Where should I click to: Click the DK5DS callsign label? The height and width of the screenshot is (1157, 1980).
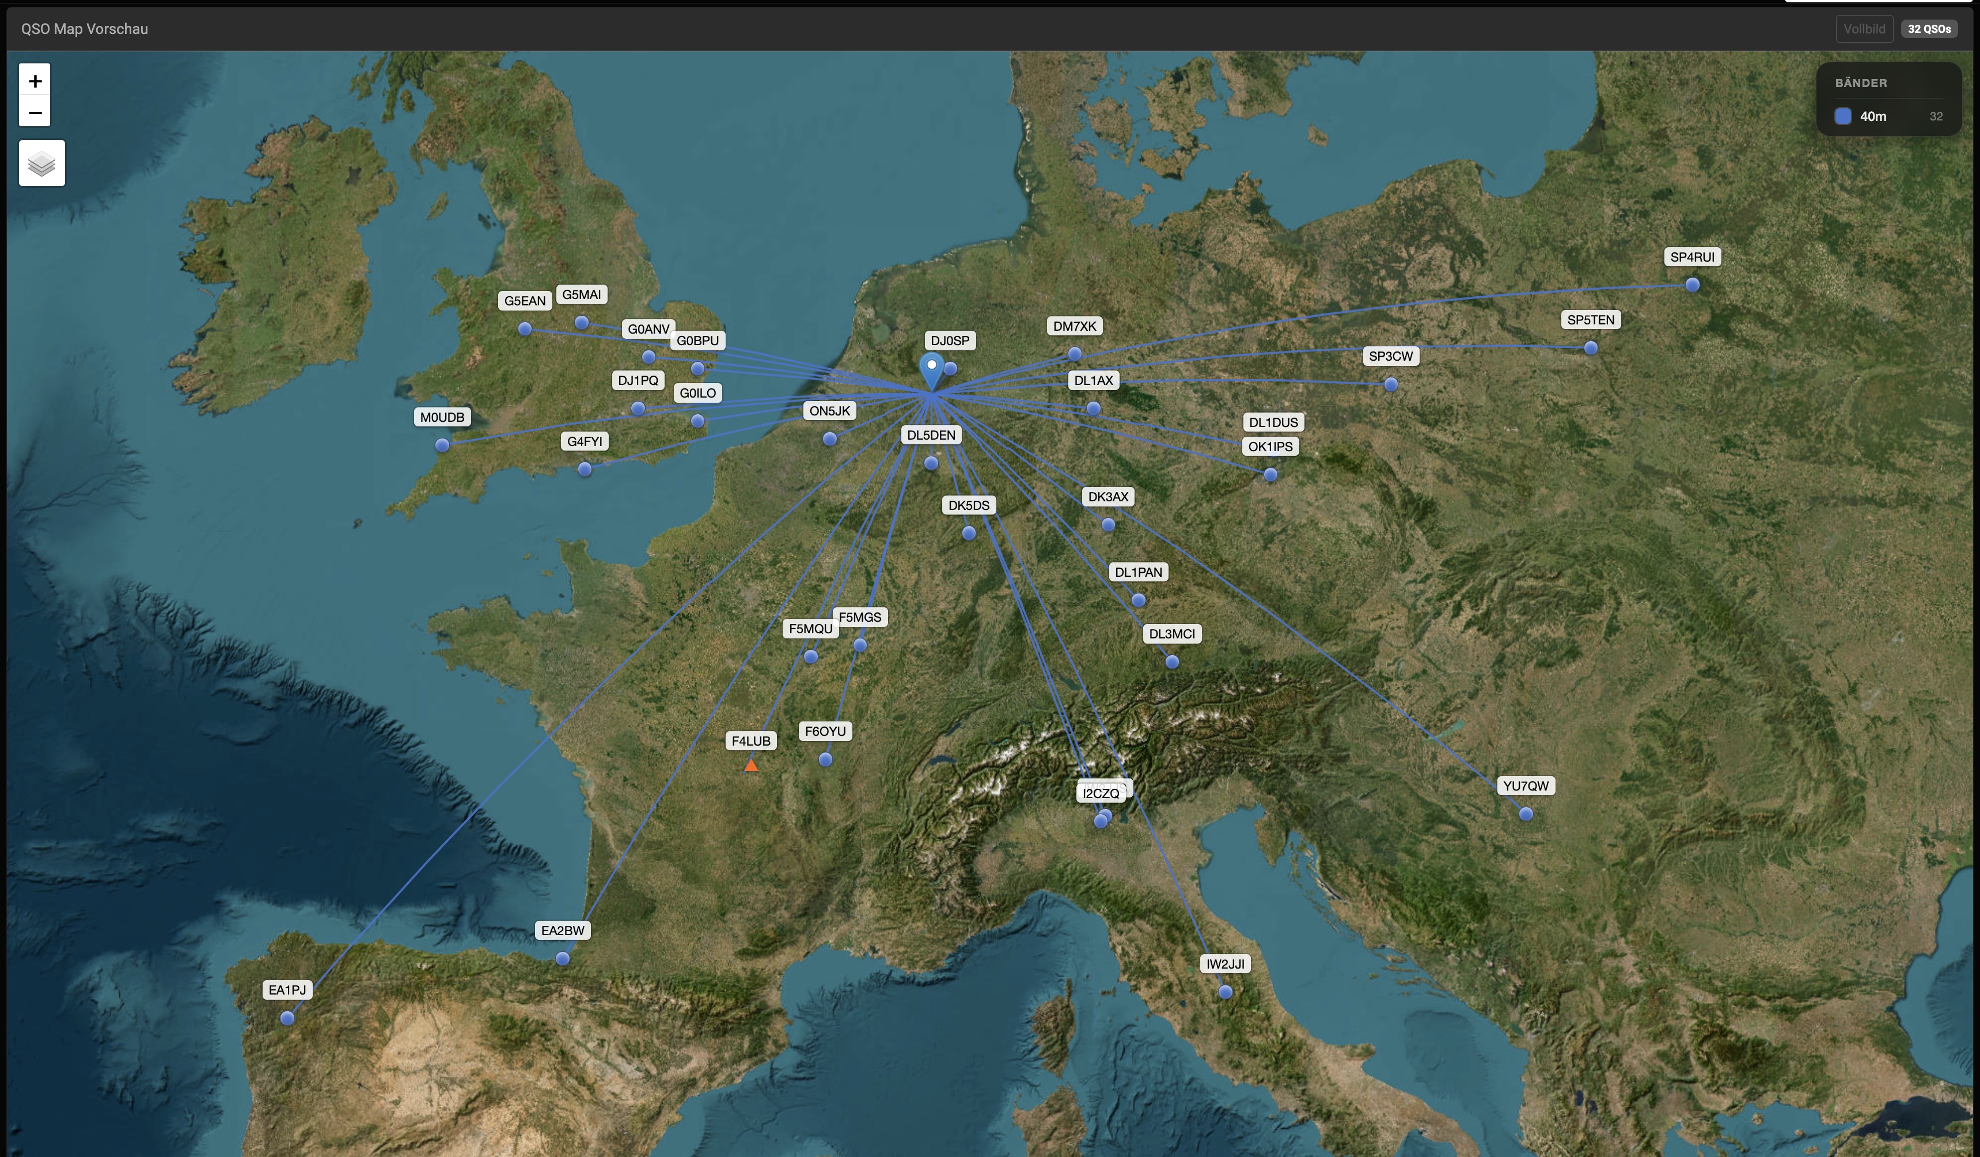click(969, 505)
